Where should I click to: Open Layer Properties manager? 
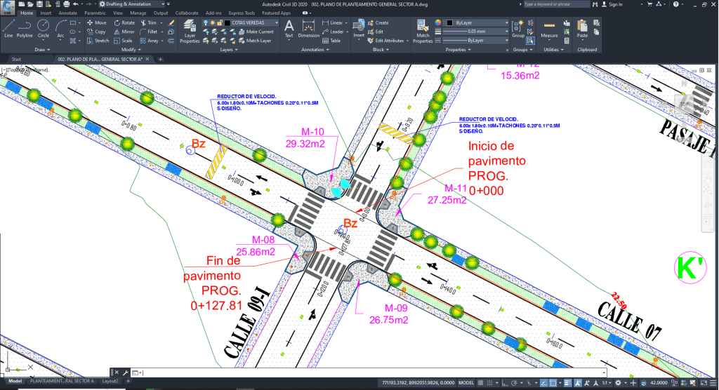click(190, 31)
